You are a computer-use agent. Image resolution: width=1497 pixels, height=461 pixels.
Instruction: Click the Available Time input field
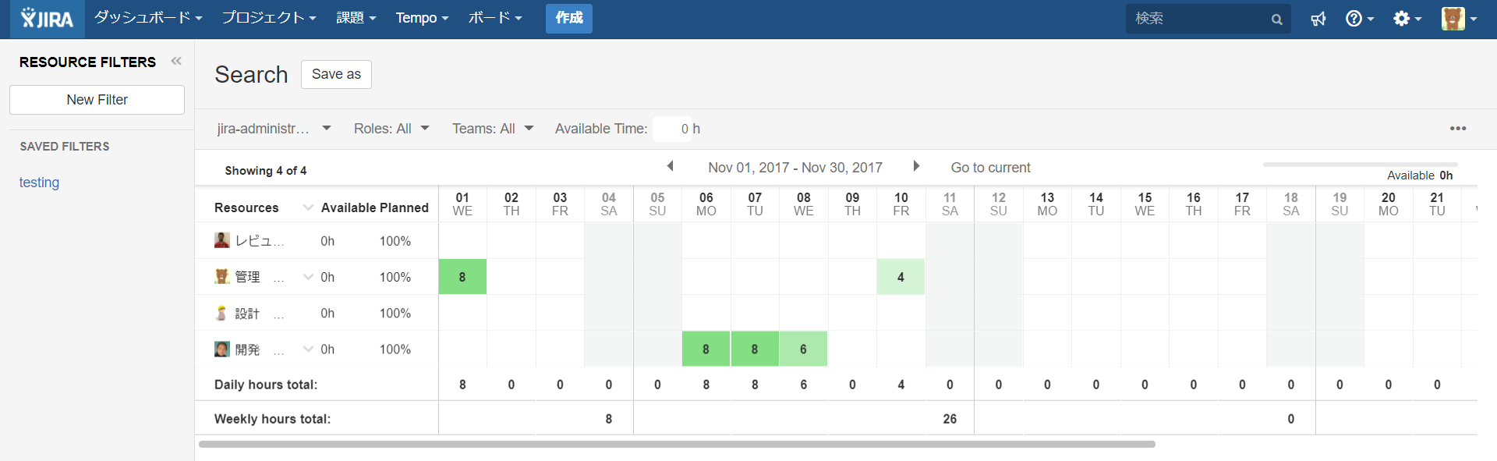(672, 129)
